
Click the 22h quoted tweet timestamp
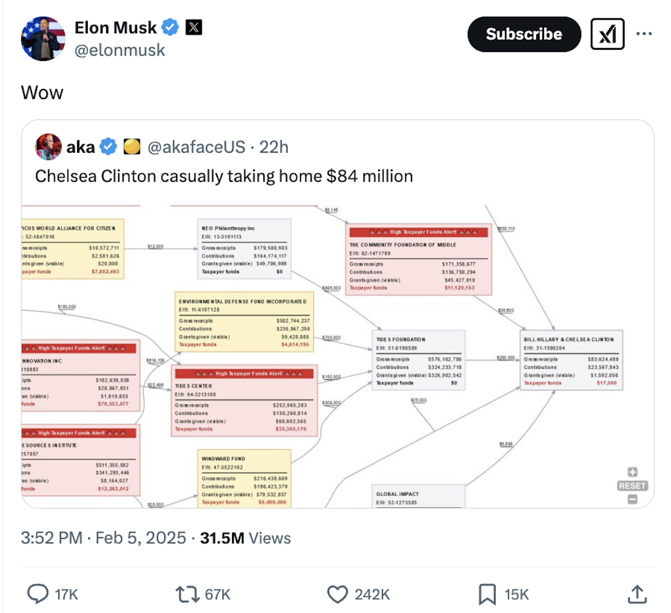274,147
